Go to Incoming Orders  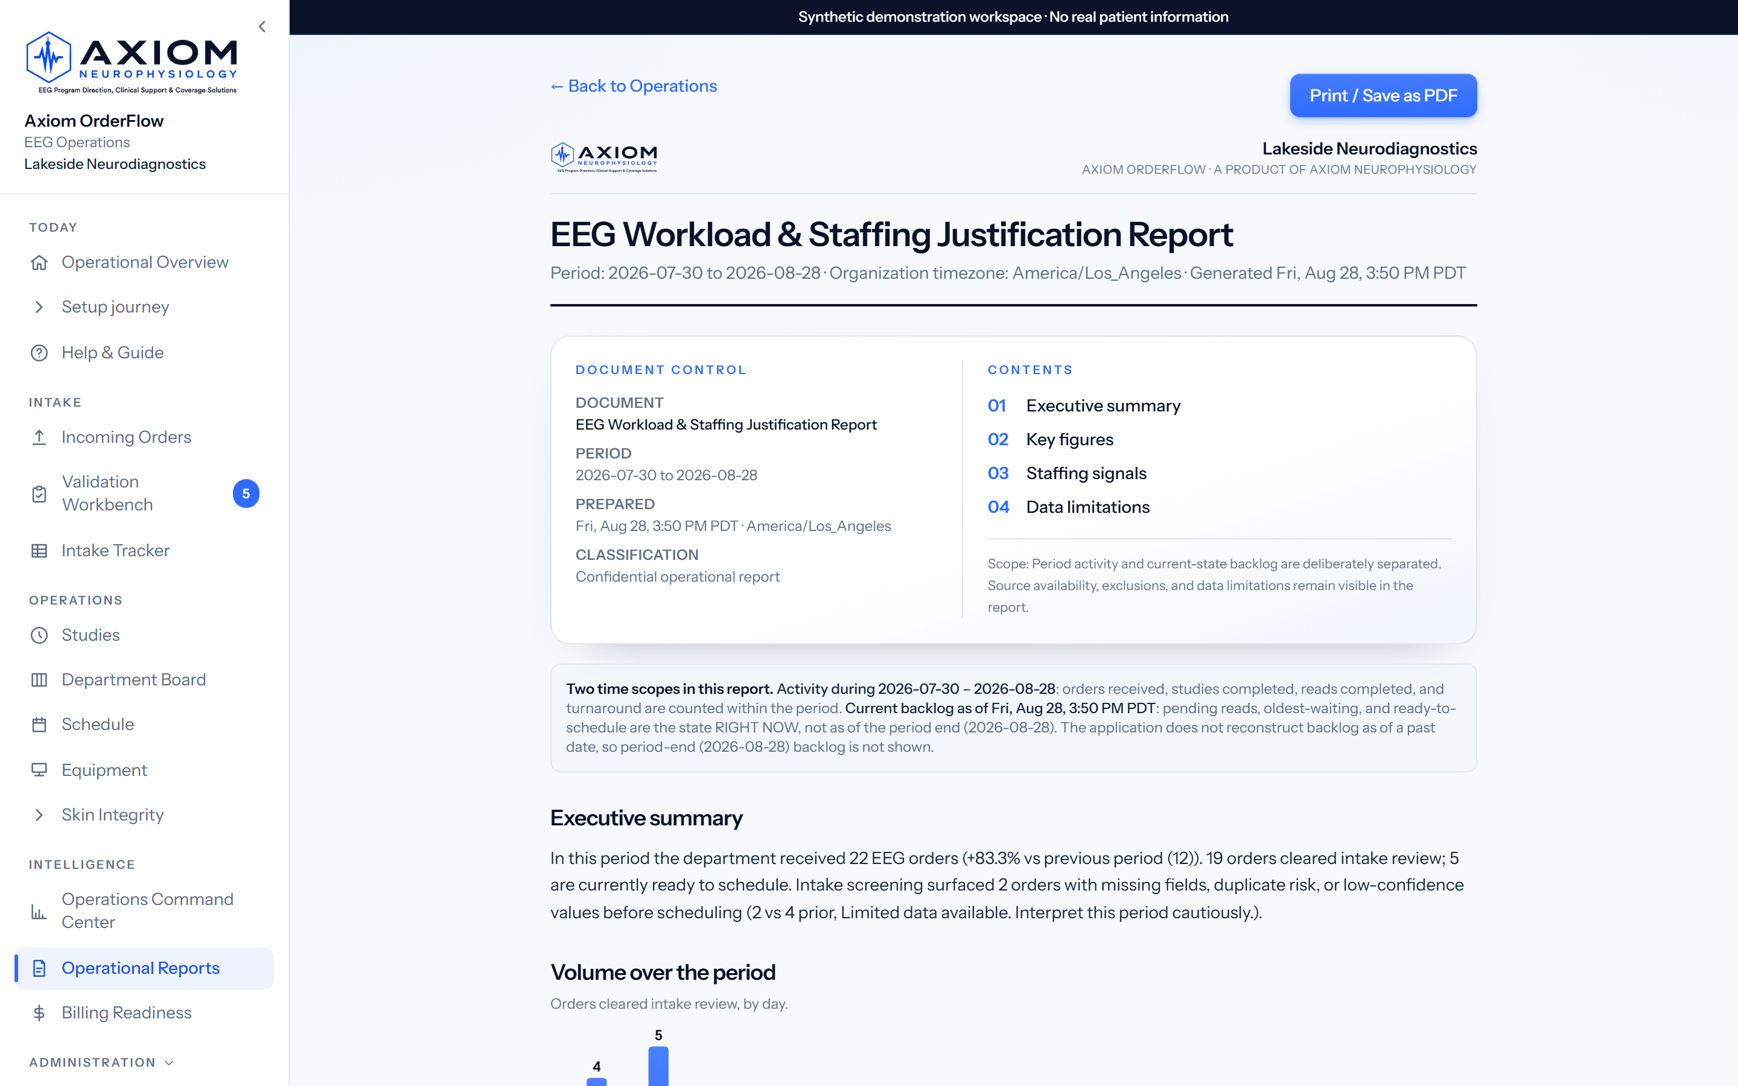point(144,437)
